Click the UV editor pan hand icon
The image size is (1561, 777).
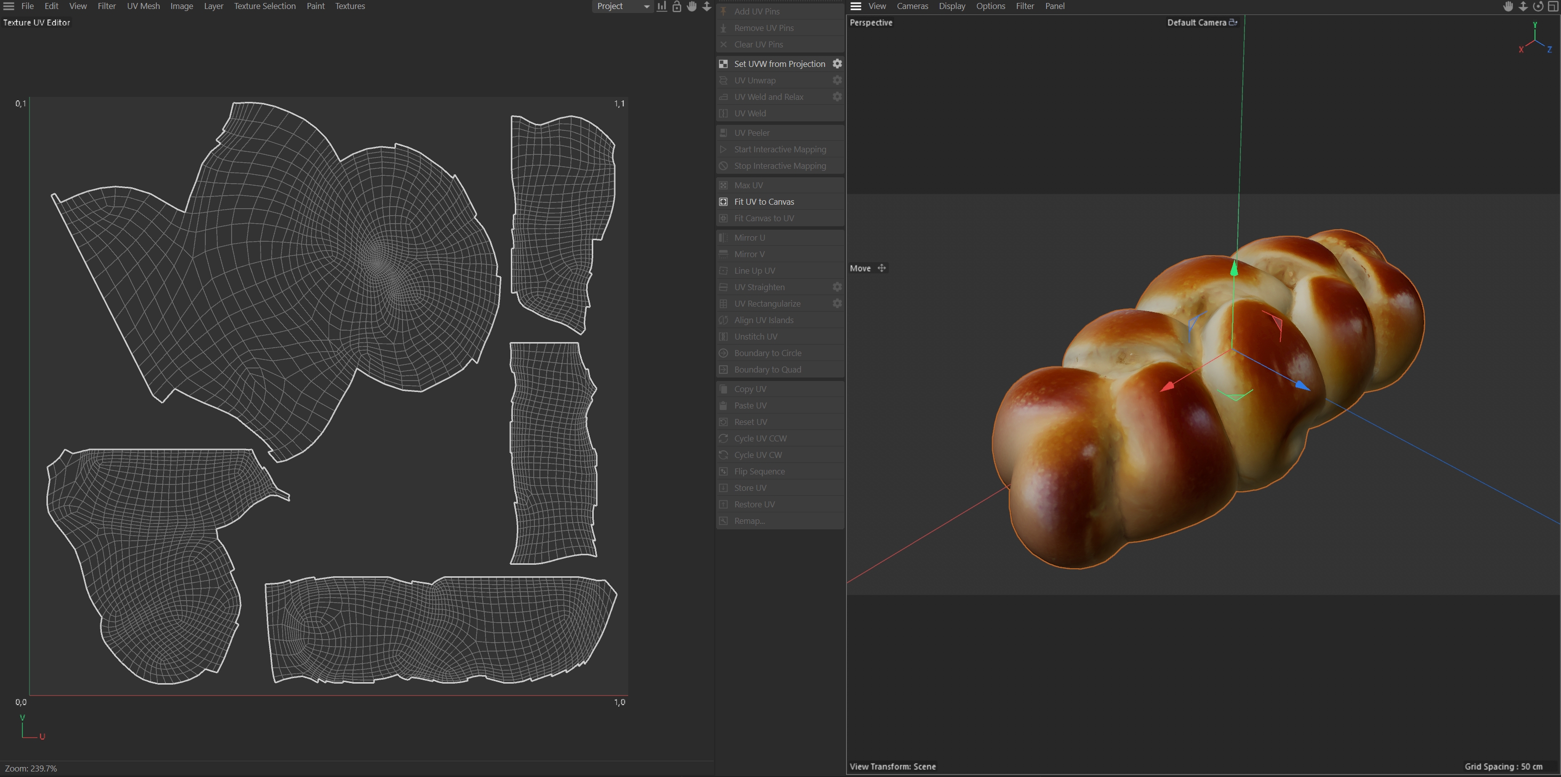[692, 6]
